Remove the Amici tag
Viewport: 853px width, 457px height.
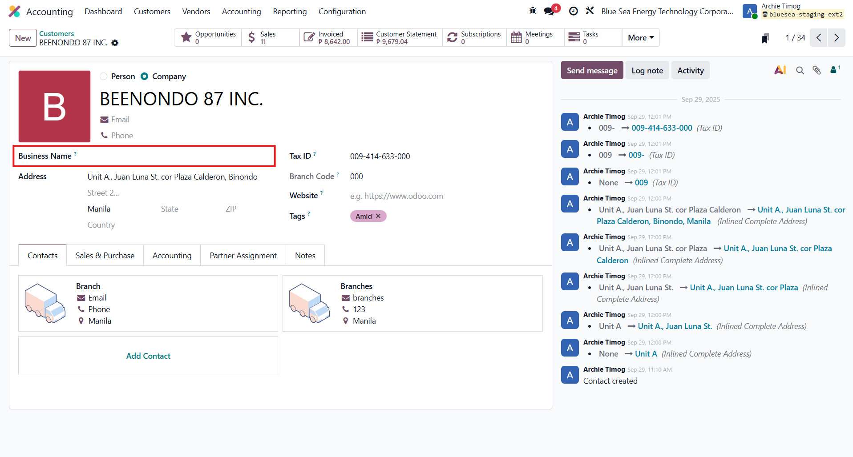point(378,216)
